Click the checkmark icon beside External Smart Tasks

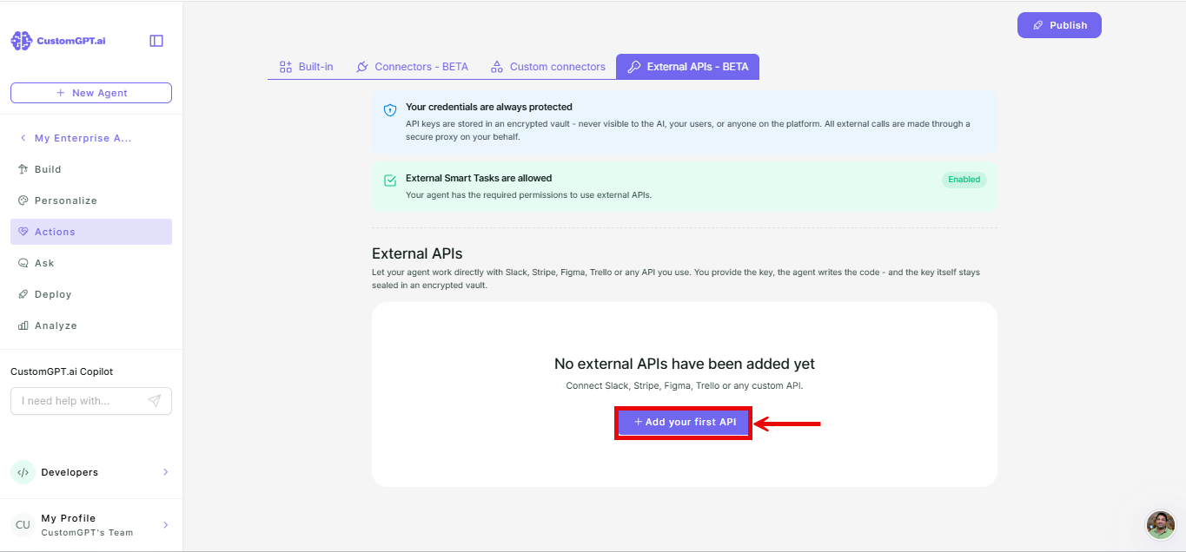tap(390, 181)
